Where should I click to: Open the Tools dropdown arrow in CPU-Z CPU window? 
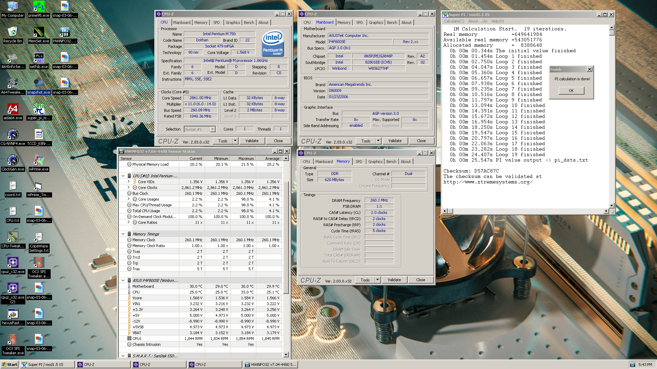click(x=235, y=141)
